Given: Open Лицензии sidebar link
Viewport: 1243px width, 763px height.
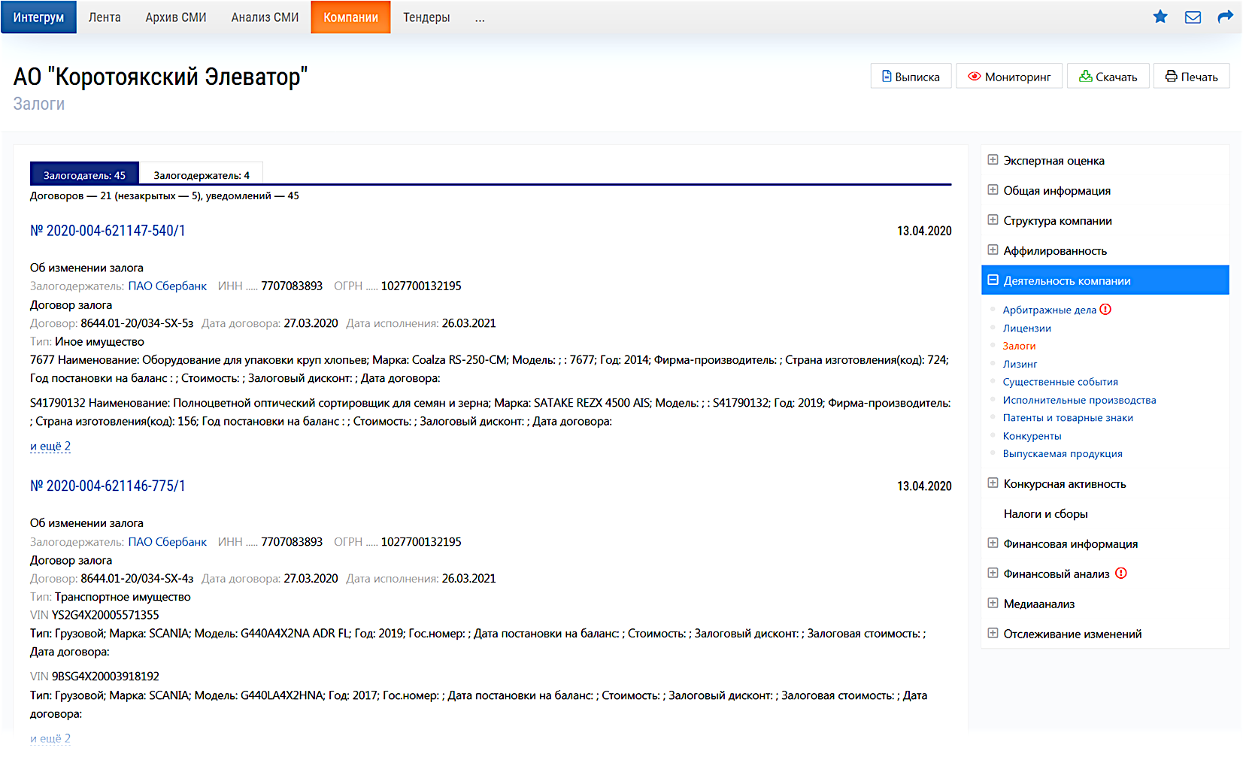Looking at the screenshot, I should (1026, 328).
